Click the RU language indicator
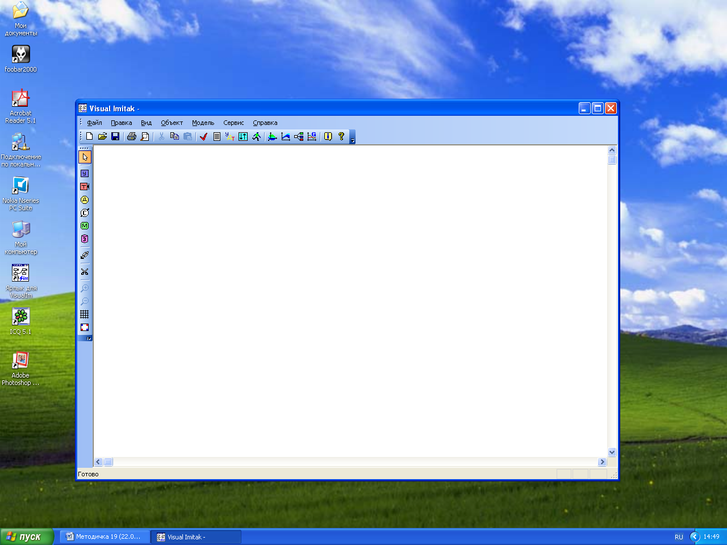 coord(679,537)
